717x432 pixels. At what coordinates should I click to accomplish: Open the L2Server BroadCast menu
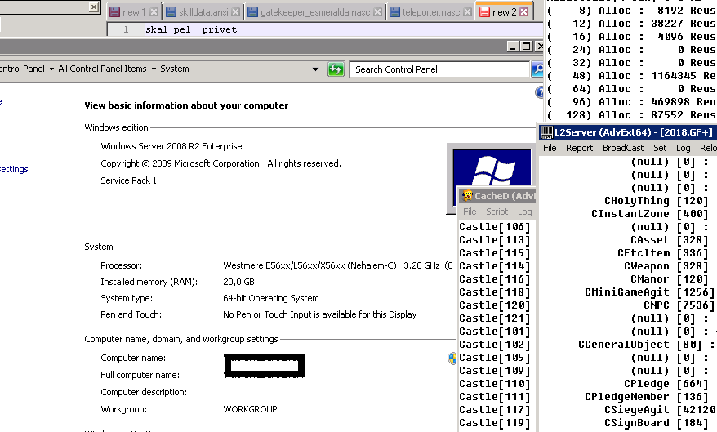tap(623, 148)
